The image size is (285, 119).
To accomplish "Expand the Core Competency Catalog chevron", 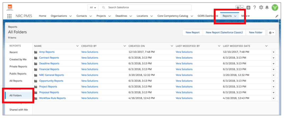I will pos(192,16).
